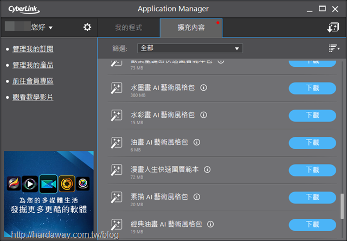Screen dimensions: 347x241
Task: Click info icon beside 漫畫人生快速圖層範本
Action: coord(207,170)
